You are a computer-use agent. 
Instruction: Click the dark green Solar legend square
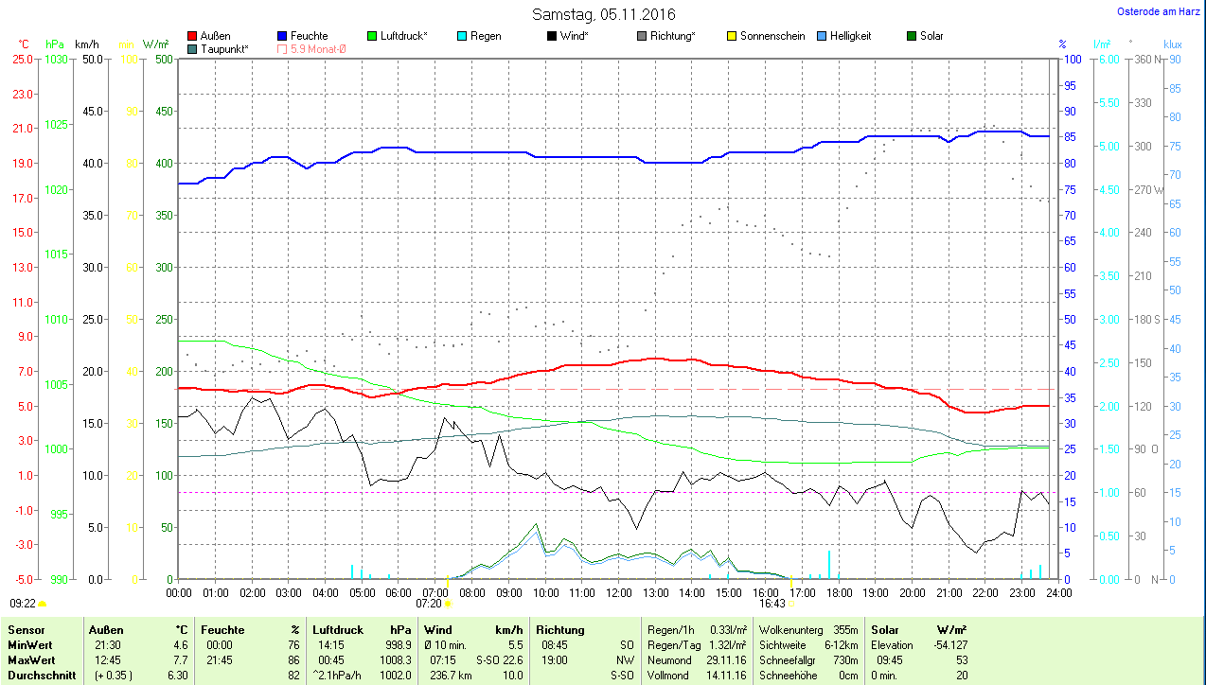pyautogui.click(x=912, y=36)
